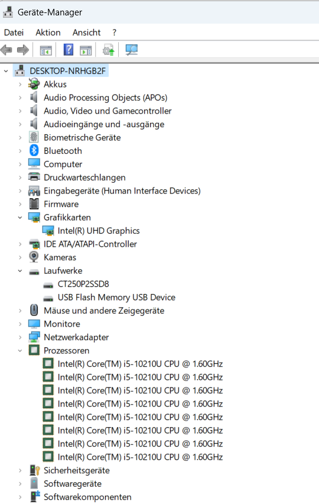Viewport: 319px width, 504px height.
Task: Click the Back arrow toolbar icon
Action: [6, 50]
